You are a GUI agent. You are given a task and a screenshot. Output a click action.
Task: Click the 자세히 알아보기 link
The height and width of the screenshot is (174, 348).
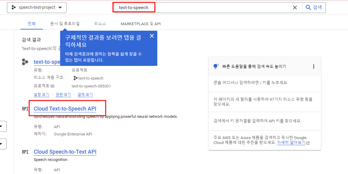(x=291, y=142)
